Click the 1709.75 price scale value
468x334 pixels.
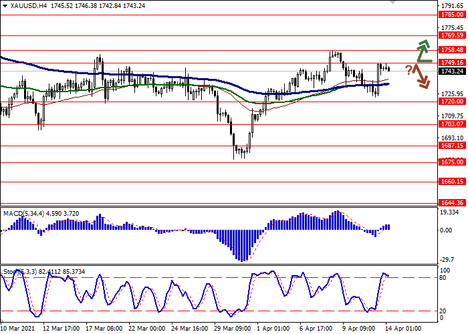452,116
